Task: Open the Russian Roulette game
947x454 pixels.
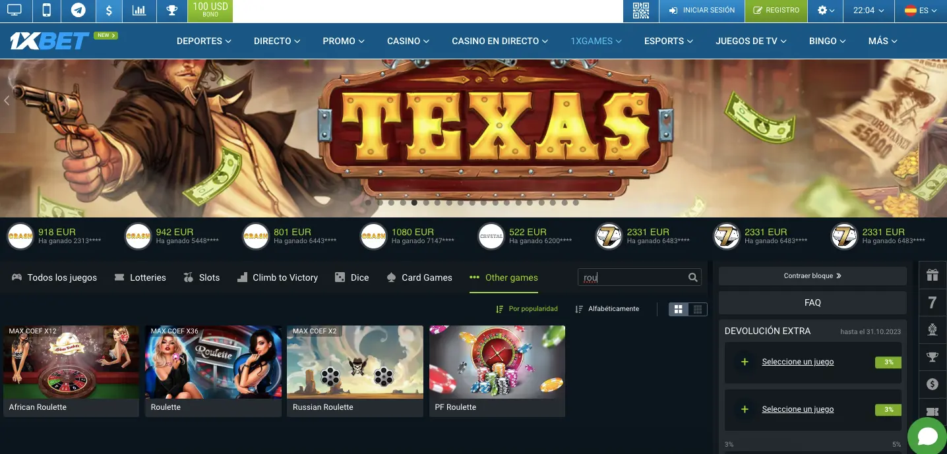Action: [x=355, y=371]
